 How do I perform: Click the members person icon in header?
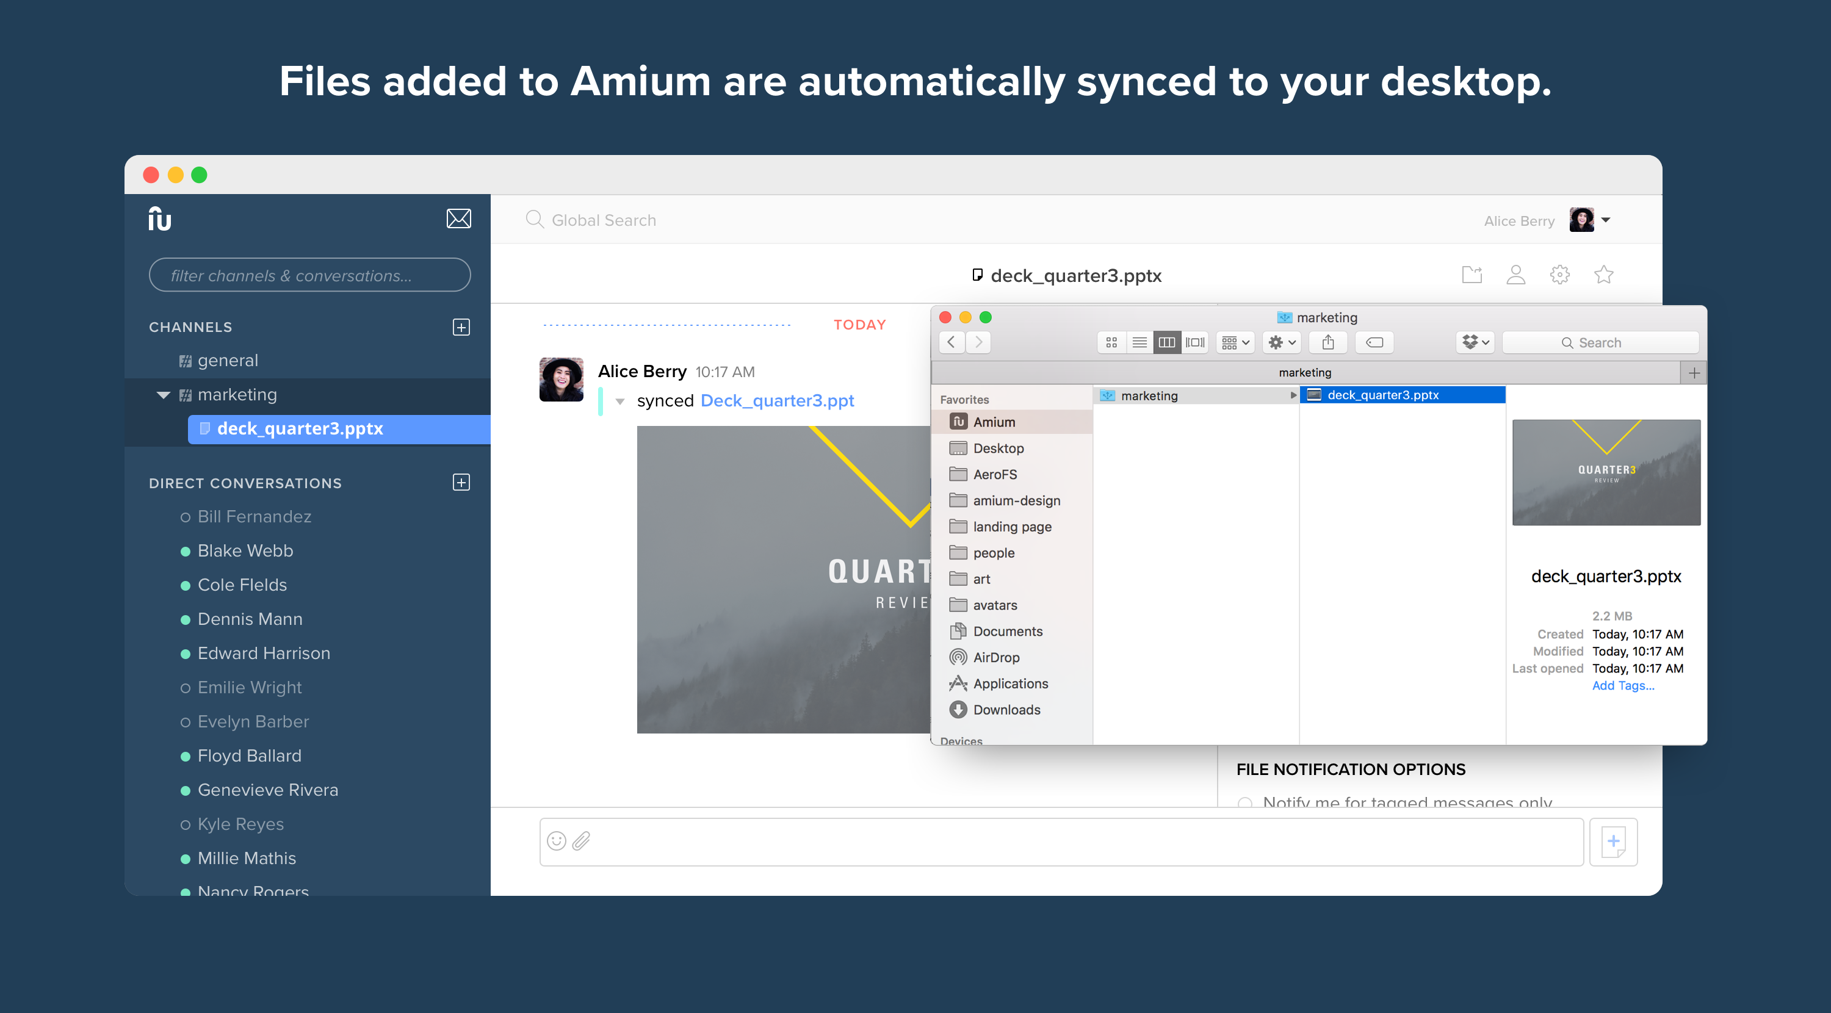pyautogui.click(x=1515, y=275)
